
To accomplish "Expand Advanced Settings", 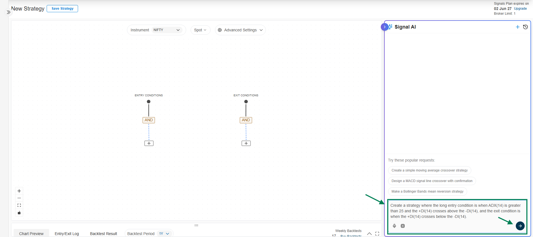I will tap(240, 30).
